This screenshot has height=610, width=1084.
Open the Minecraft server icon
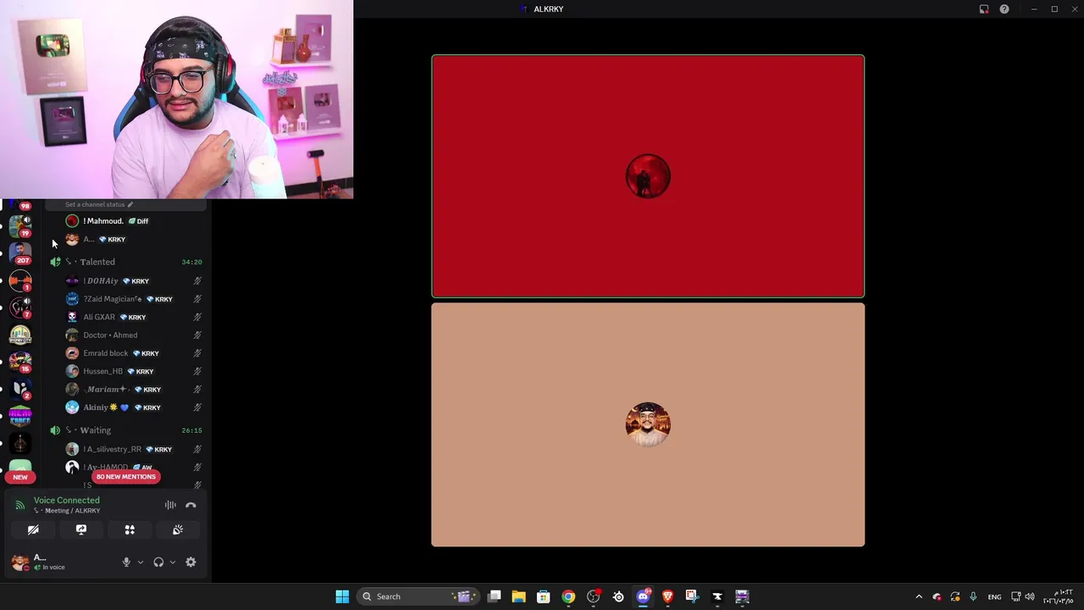tap(20, 416)
